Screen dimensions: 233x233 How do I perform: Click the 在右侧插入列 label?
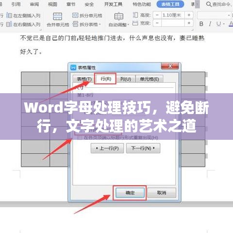(27, 24)
